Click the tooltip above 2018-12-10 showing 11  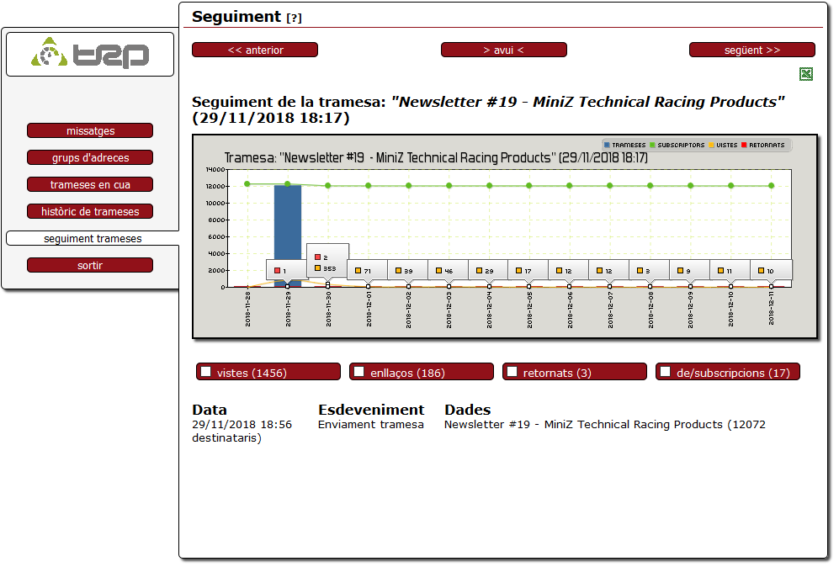click(730, 271)
